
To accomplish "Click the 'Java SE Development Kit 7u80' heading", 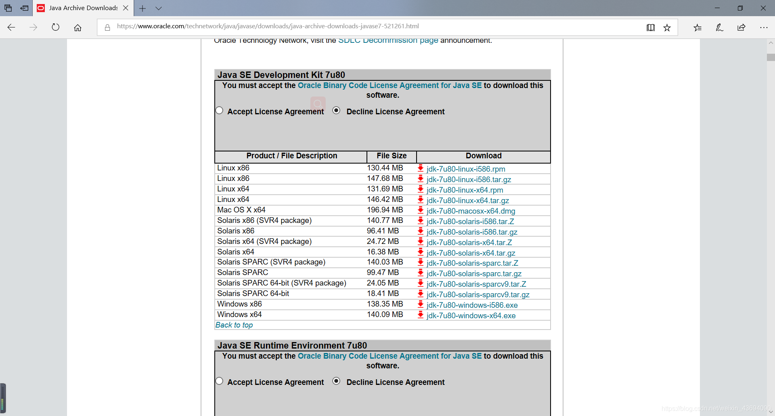I will point(281,75).
